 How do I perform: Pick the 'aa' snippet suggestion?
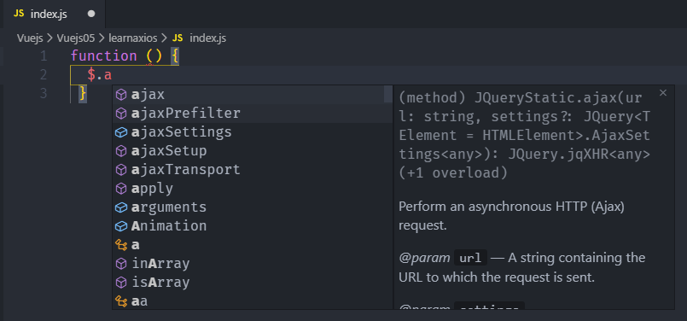[x=253, y=301]
